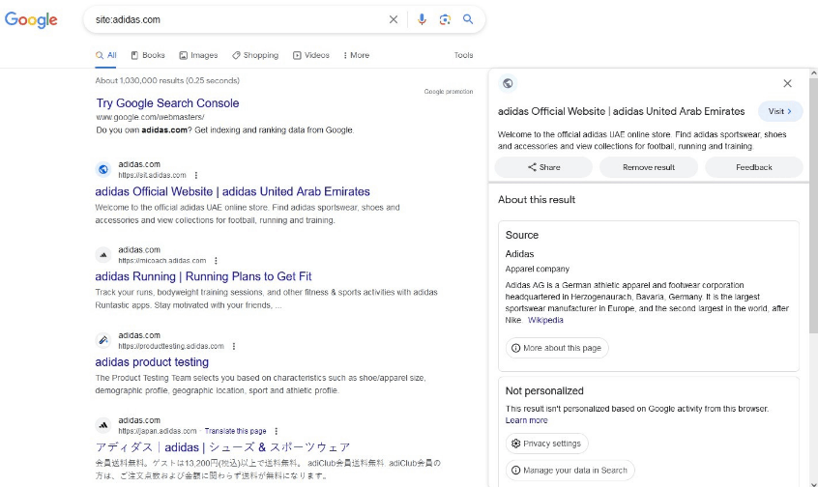Open Google Lens image search icon
This screenshot has height=487, width=818.
(445, 19)
